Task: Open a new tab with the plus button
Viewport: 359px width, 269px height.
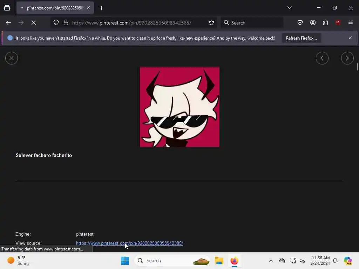Action: (x=101, y=8)
